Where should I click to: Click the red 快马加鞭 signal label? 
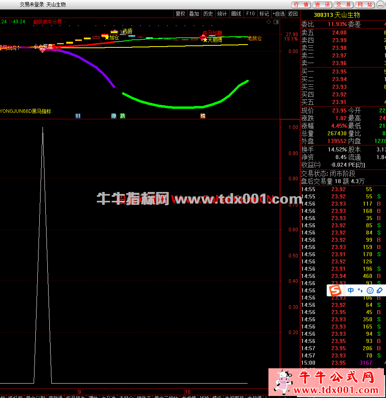(213, 33)
